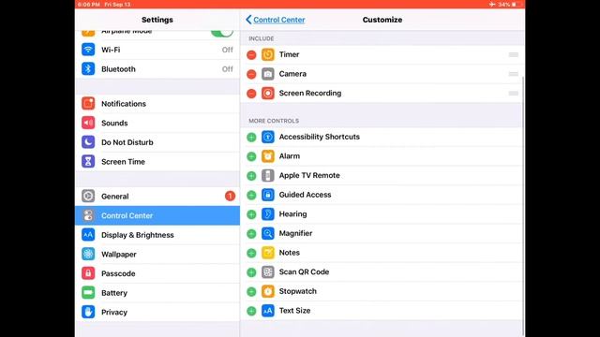Image resolution: width=600 pixels, height=337 pixels.
Task: Add Stopwatch with its green plus button
Action: point(251,291)
